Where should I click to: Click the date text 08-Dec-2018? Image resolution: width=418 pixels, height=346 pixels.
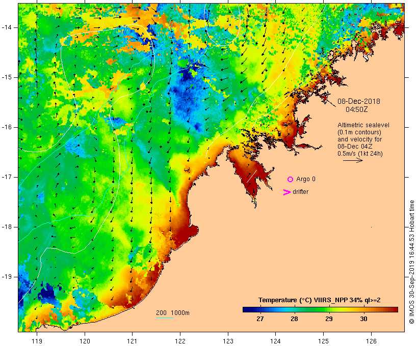coord(359,101)
